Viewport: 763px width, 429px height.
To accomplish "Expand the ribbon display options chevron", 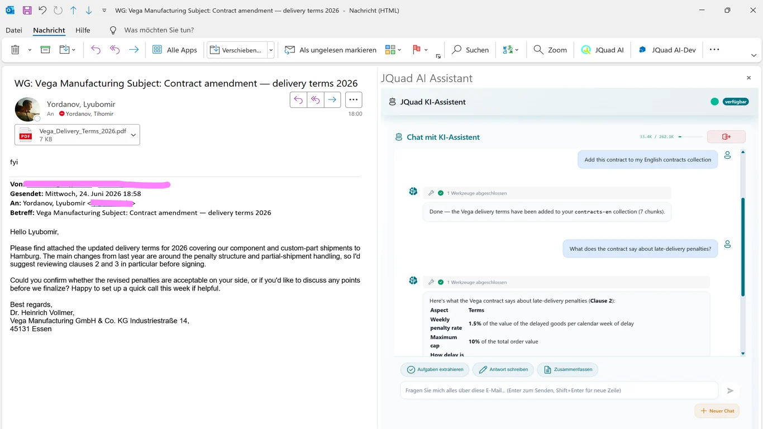I will click(754, 55).
